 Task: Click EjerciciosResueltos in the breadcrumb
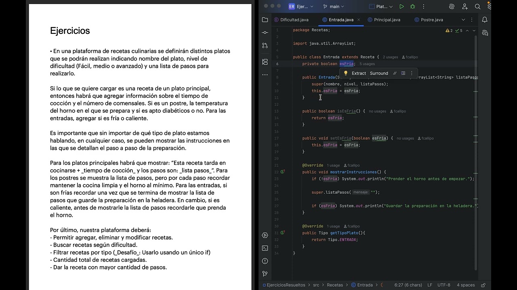pyautogui.click(x=284, y=285)
